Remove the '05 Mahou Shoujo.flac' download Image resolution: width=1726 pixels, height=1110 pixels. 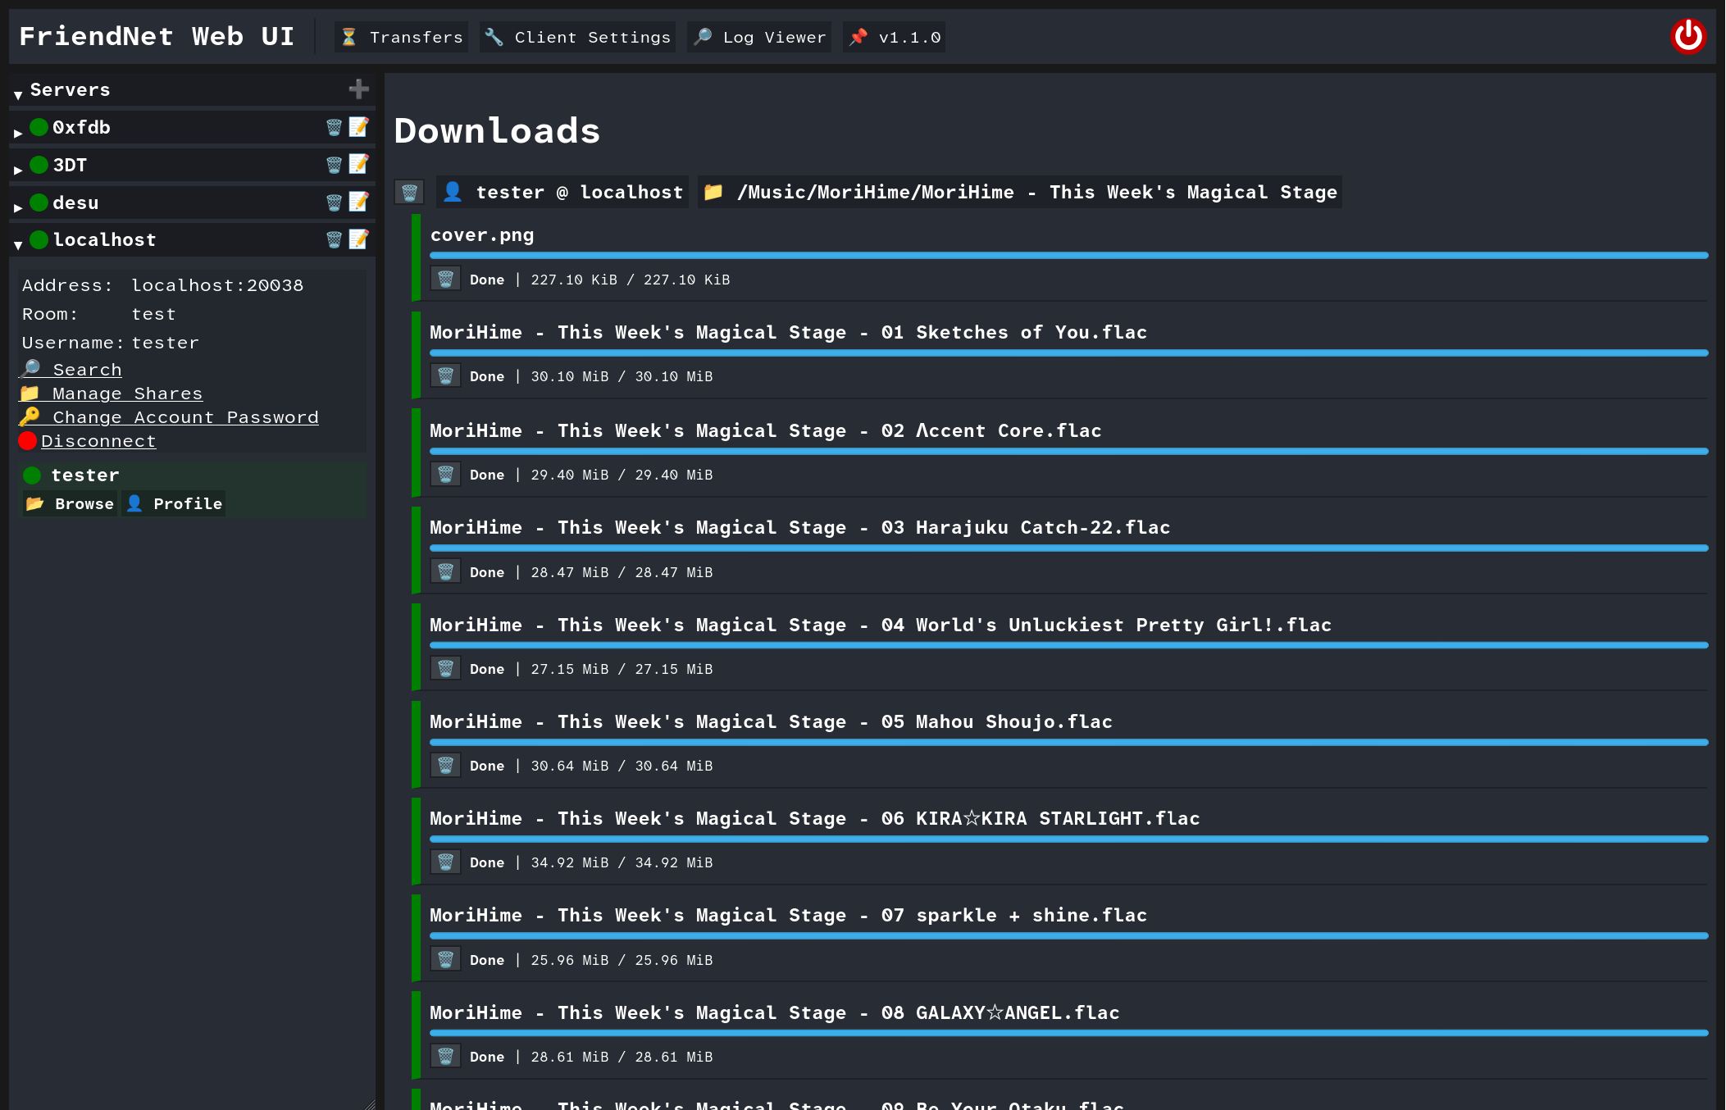pos(444,765)
